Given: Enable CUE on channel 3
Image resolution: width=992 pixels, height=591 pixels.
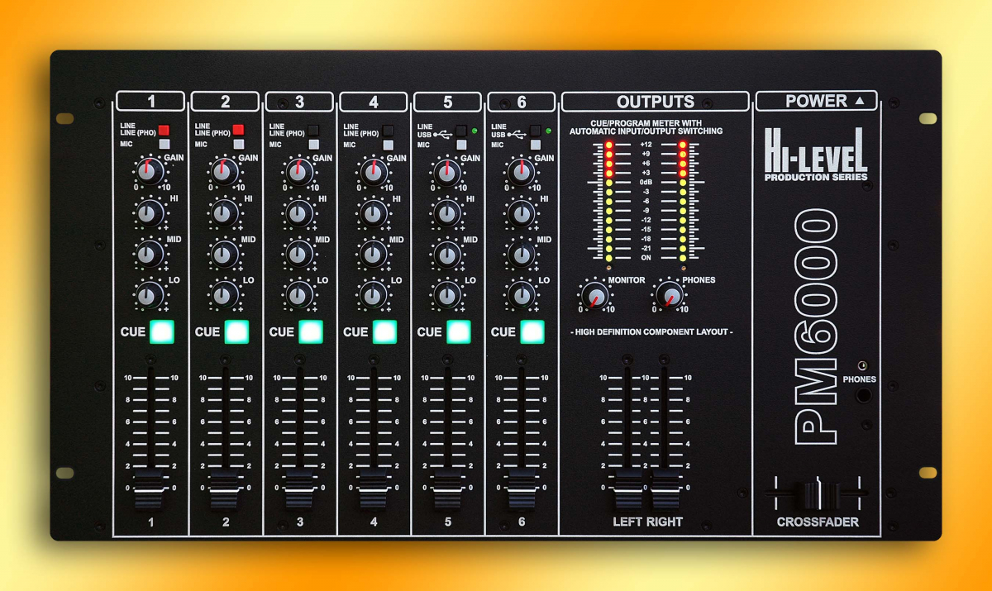Looking at the screenshot, I should [x=311, y=332].
